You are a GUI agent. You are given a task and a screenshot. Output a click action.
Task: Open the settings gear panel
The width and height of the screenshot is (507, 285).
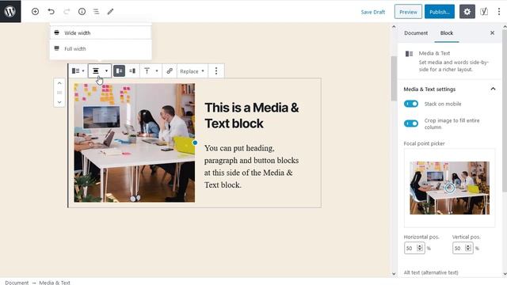pos(467,12)
